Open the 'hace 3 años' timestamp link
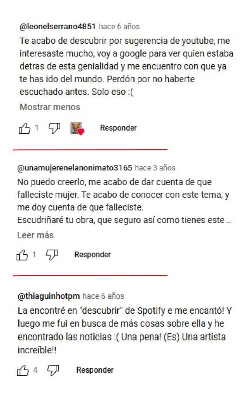251x395 pixels. [155, 168]
